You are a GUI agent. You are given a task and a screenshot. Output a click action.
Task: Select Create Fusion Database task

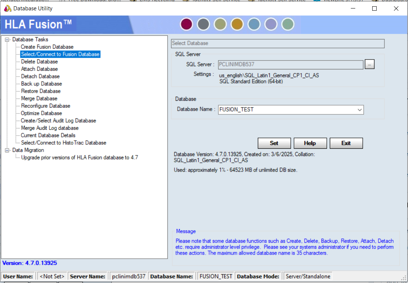47,47
